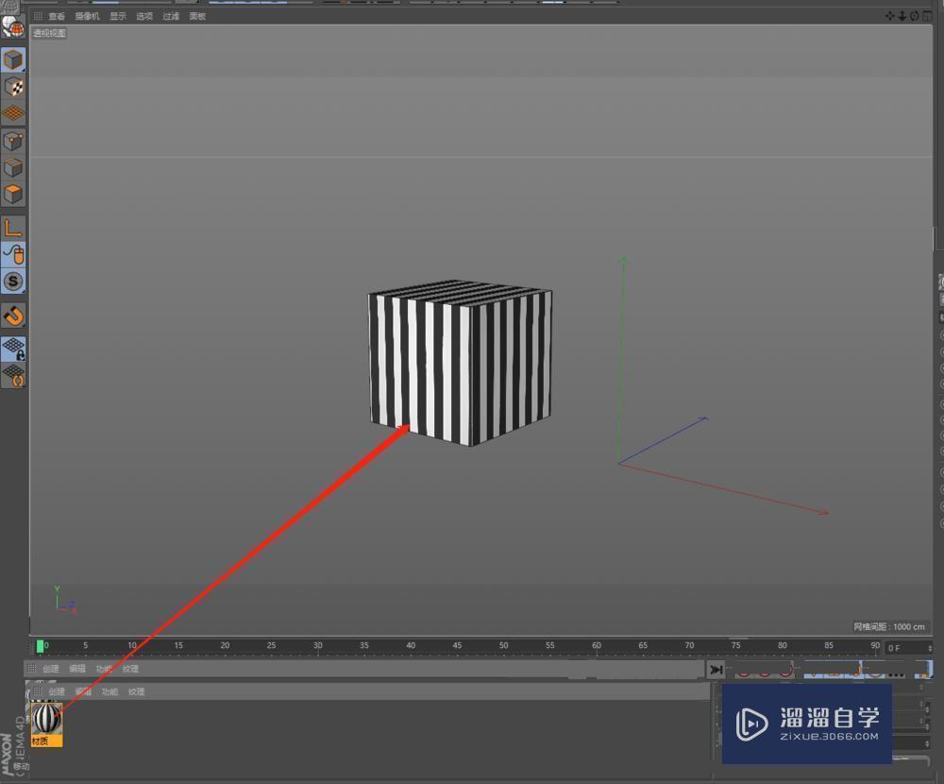Open 纹理 menu in upper material bar
This screenshot has height=784, width=944.
130,669
